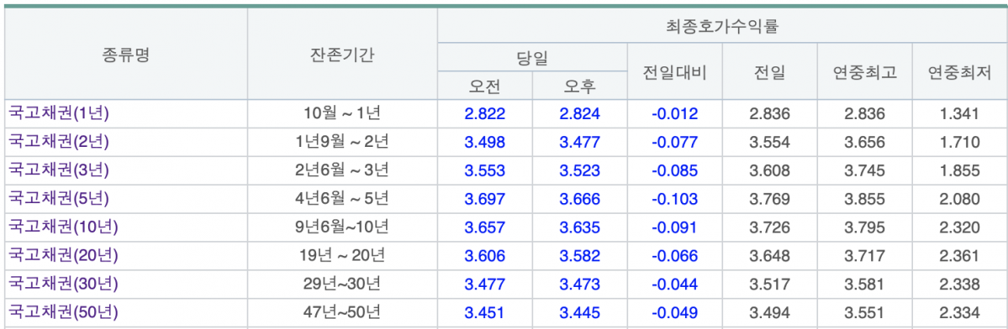
Task: Click the 연중최저 column header
Action: [960, 72]
